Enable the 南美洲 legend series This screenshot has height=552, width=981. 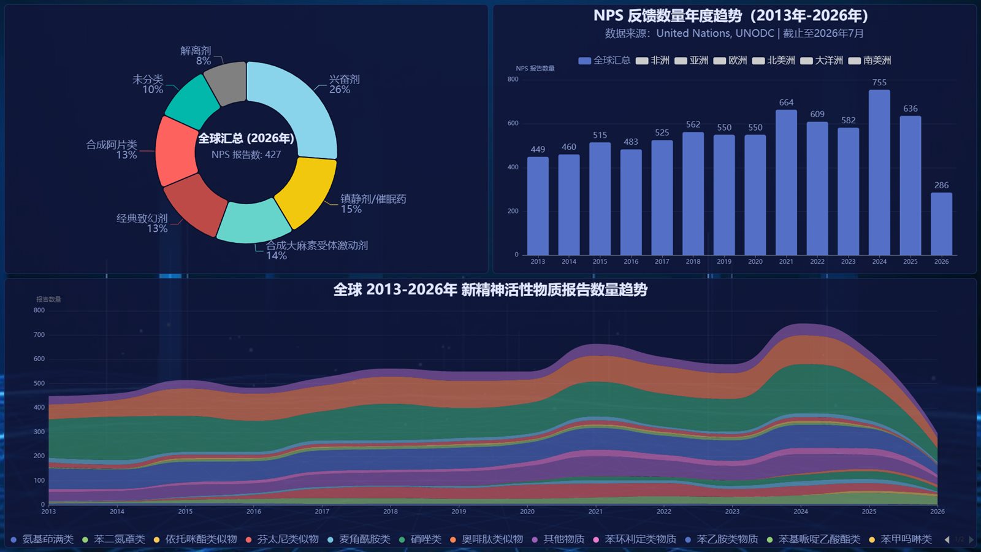click(869, 60)
